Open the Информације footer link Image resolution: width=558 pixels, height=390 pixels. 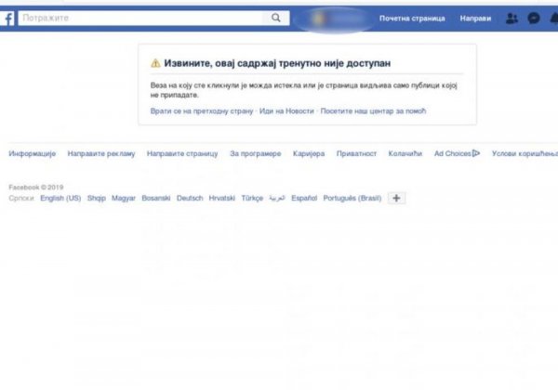[33, 153]
